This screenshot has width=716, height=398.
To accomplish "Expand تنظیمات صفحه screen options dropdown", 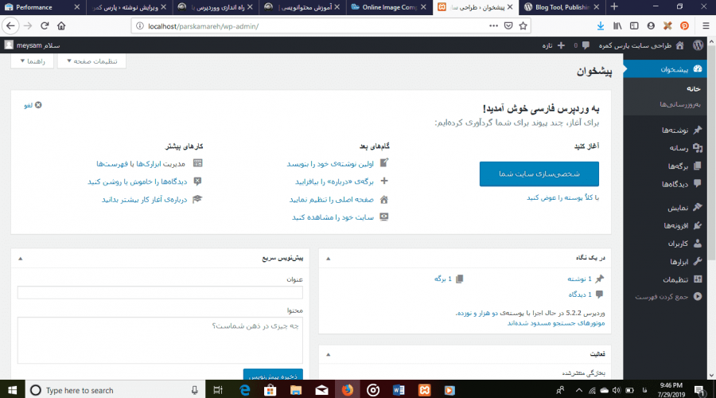I will pos(91,61).
